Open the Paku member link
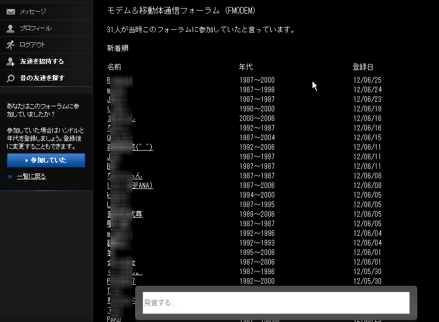 (x=115, y=319)
